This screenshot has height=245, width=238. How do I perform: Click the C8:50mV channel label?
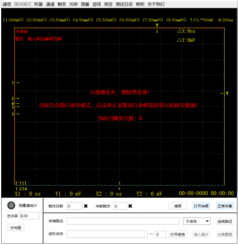click(176, 20)
